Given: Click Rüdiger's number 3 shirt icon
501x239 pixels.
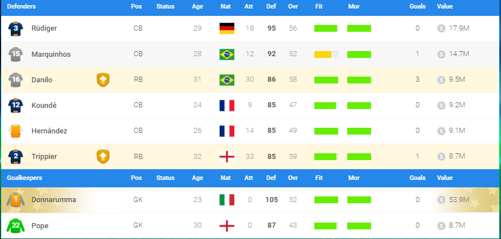Looking at the screenshot, I should [x=16, y=28].
